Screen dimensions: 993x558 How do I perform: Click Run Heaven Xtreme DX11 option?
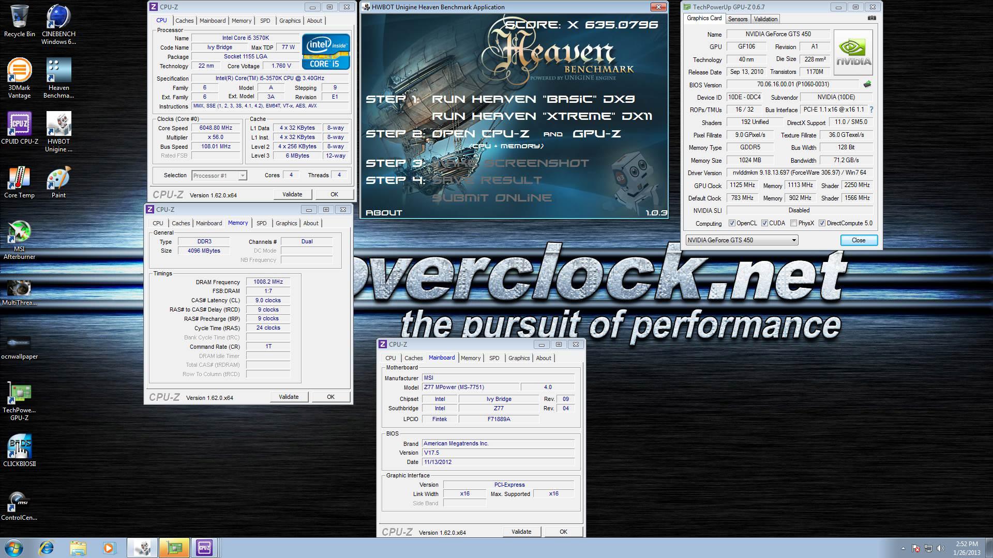[x=542, y=116]
